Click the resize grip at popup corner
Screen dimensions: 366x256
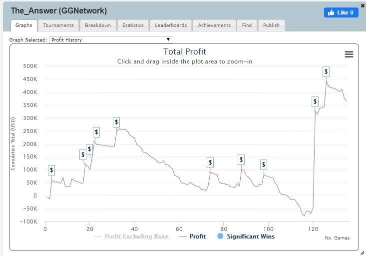(363, 252)
